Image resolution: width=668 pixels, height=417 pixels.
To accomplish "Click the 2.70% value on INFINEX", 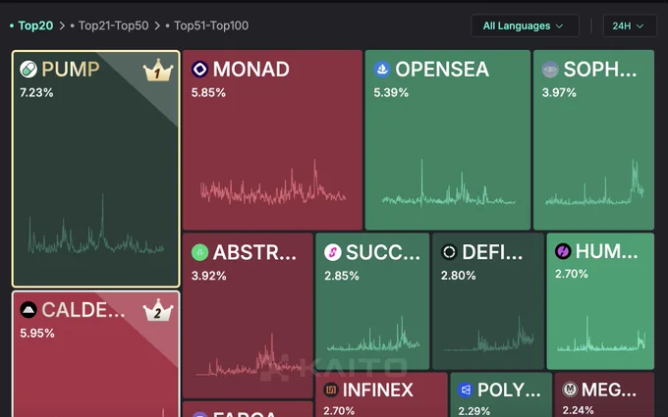I will (x=339, y=411).
